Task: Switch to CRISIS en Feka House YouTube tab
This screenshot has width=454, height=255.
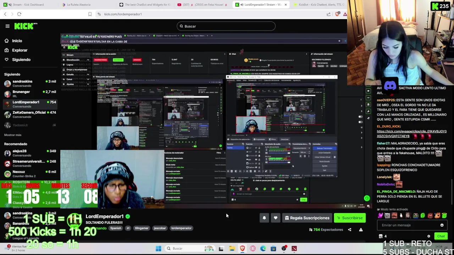Action: [x=202, y=5]
